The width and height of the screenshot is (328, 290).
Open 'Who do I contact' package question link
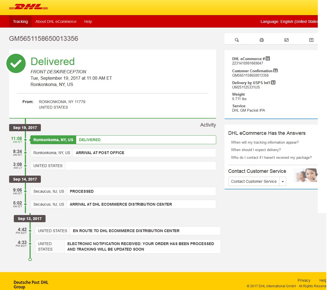tap(271, 157)
